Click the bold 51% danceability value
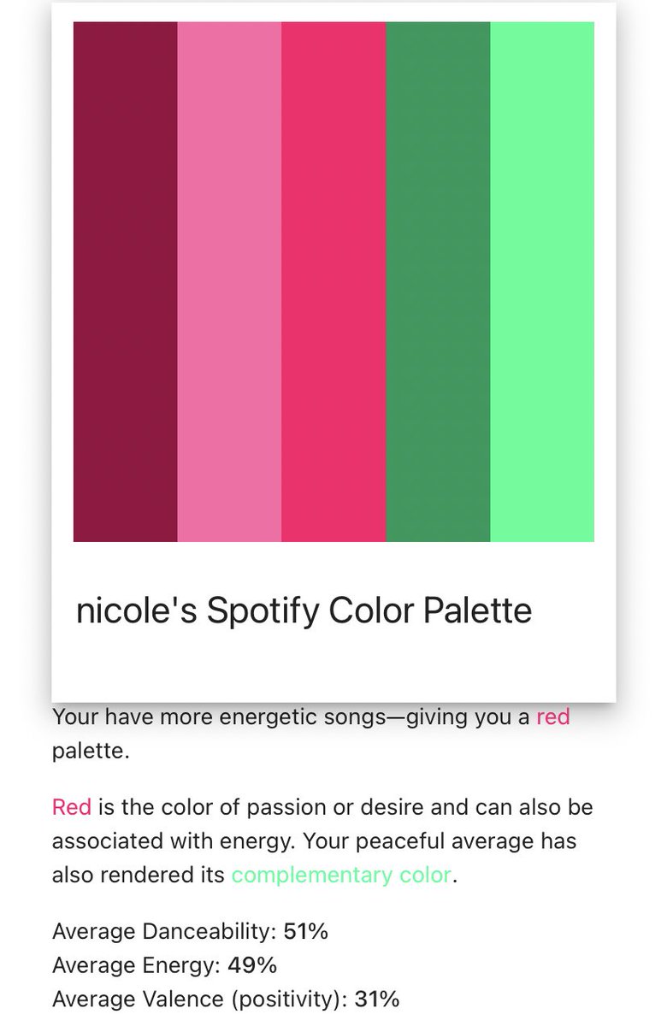Viewport: 667px width, 1026px height. coord(306,931)
